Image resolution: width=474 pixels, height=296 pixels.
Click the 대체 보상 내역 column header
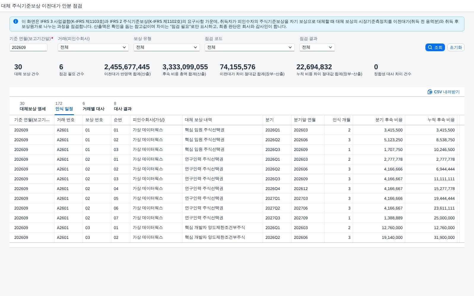point(223,120)
